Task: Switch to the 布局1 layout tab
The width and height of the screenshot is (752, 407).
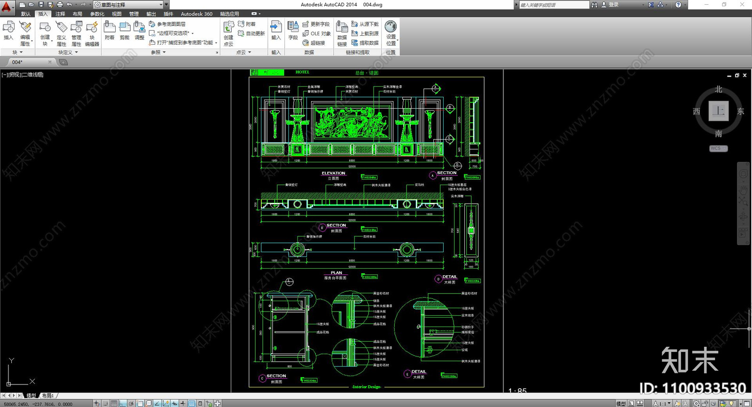Action: tap(47, 396)
